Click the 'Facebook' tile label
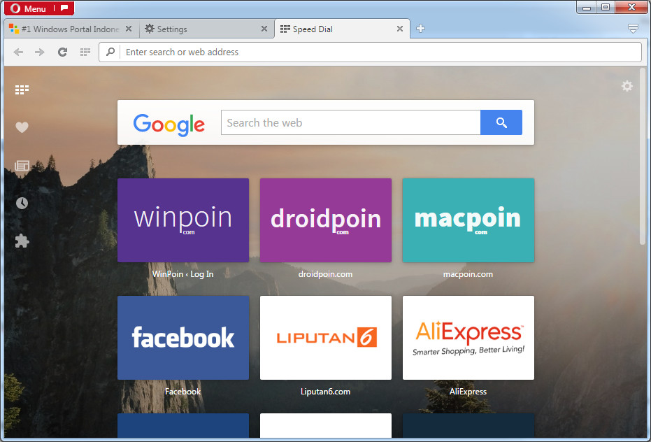 (183, 392)
